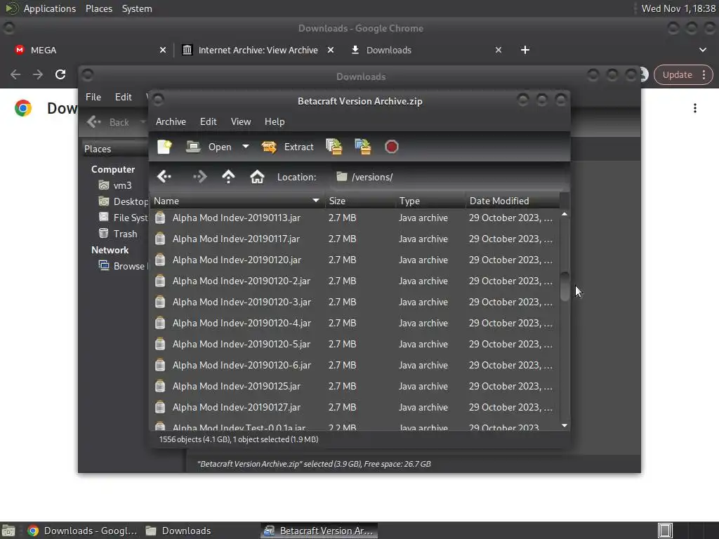
Task: Open File System in the Places sidebar
Action: (123, 218)
